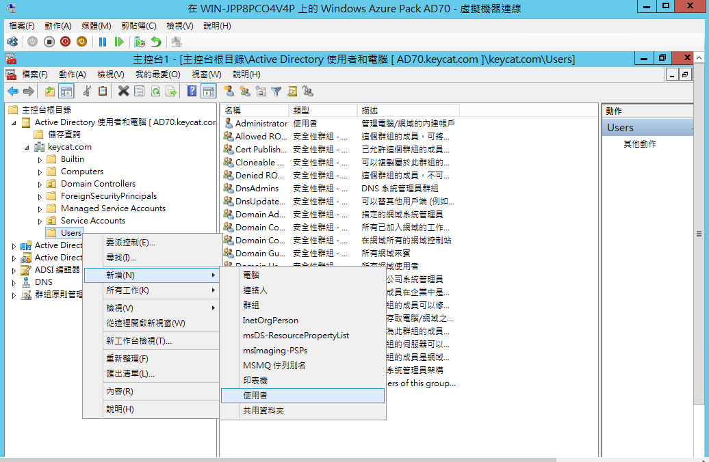
Task: Click the Find objects magnifier icon
Action: (292, 92)
